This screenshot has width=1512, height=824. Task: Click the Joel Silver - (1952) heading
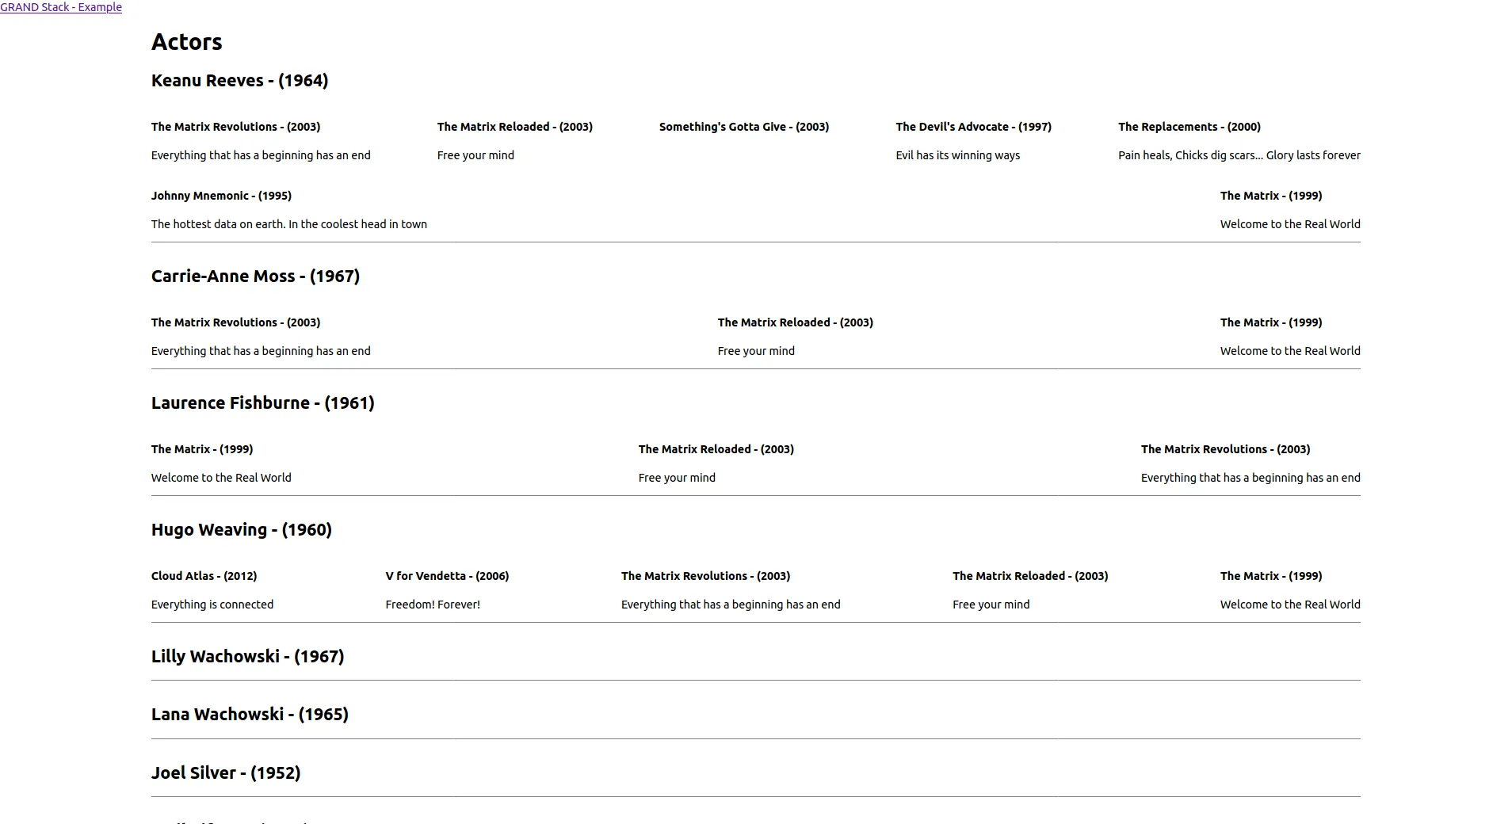tap(225, 773)
